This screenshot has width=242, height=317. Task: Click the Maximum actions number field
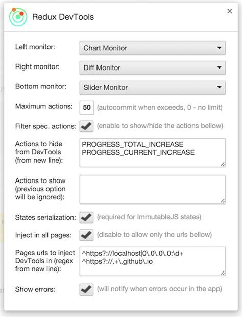click(87, 107)
